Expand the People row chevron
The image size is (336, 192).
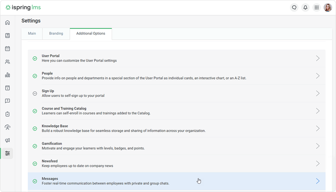tap(318, 76)
